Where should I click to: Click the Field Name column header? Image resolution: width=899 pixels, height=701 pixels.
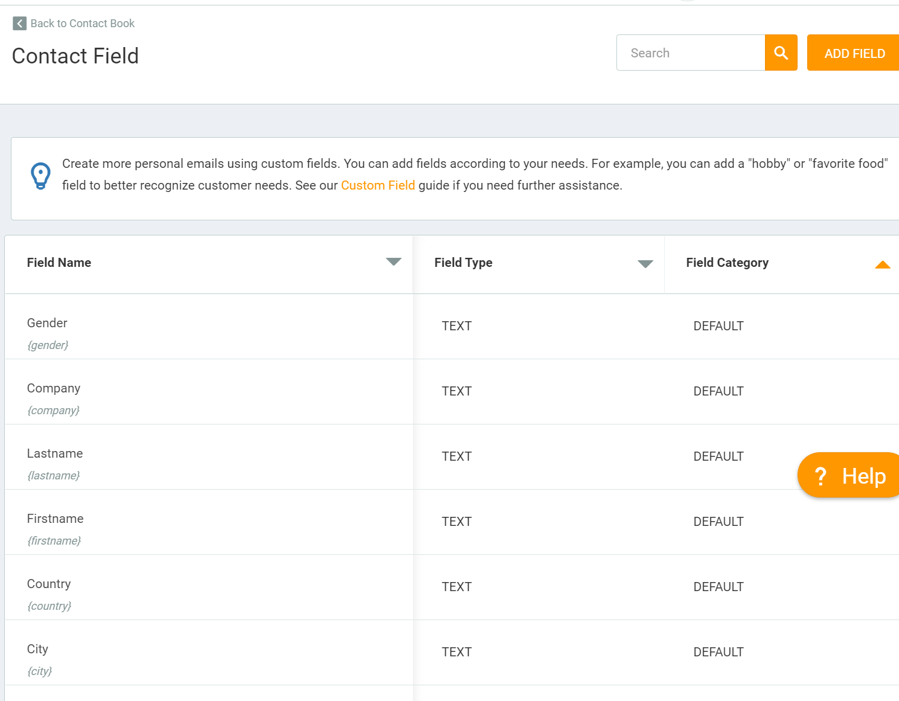(59, 263)
